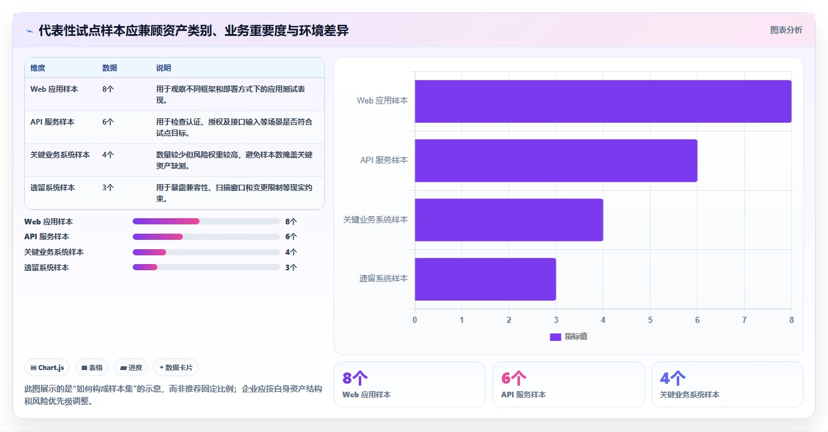Click the 数据 column header

pos(110,68)
